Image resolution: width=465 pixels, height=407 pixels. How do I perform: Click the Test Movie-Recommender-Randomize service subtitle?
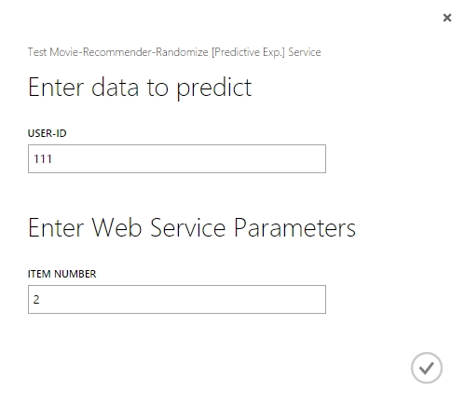click(x=174, y=52)
